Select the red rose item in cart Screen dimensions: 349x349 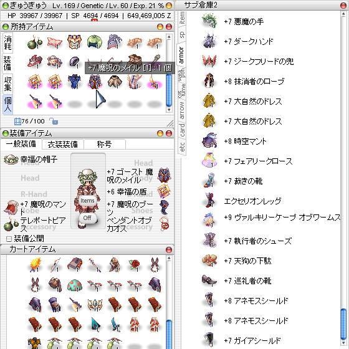(x=134, y=265)
